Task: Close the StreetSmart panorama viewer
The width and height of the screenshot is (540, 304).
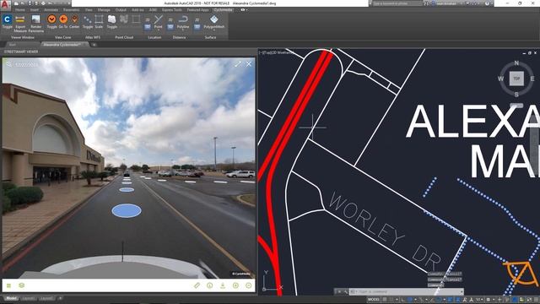Action: (x=249, y=64)
